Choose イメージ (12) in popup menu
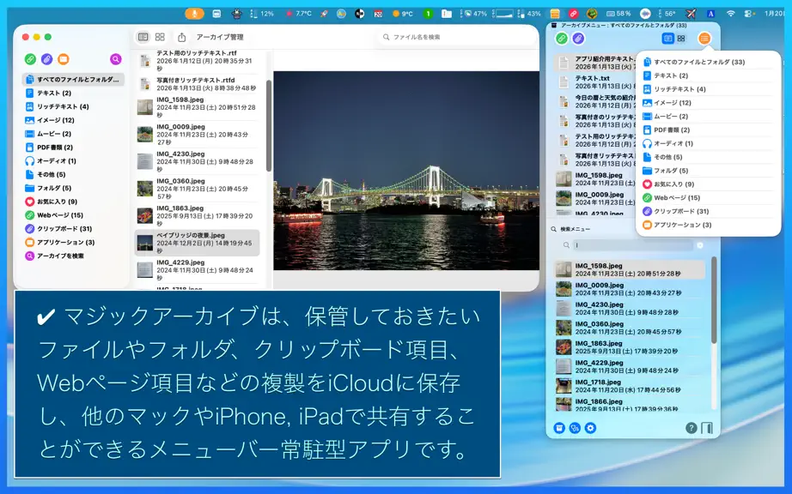This screenshot has height=494, width=792. [708, 103]
